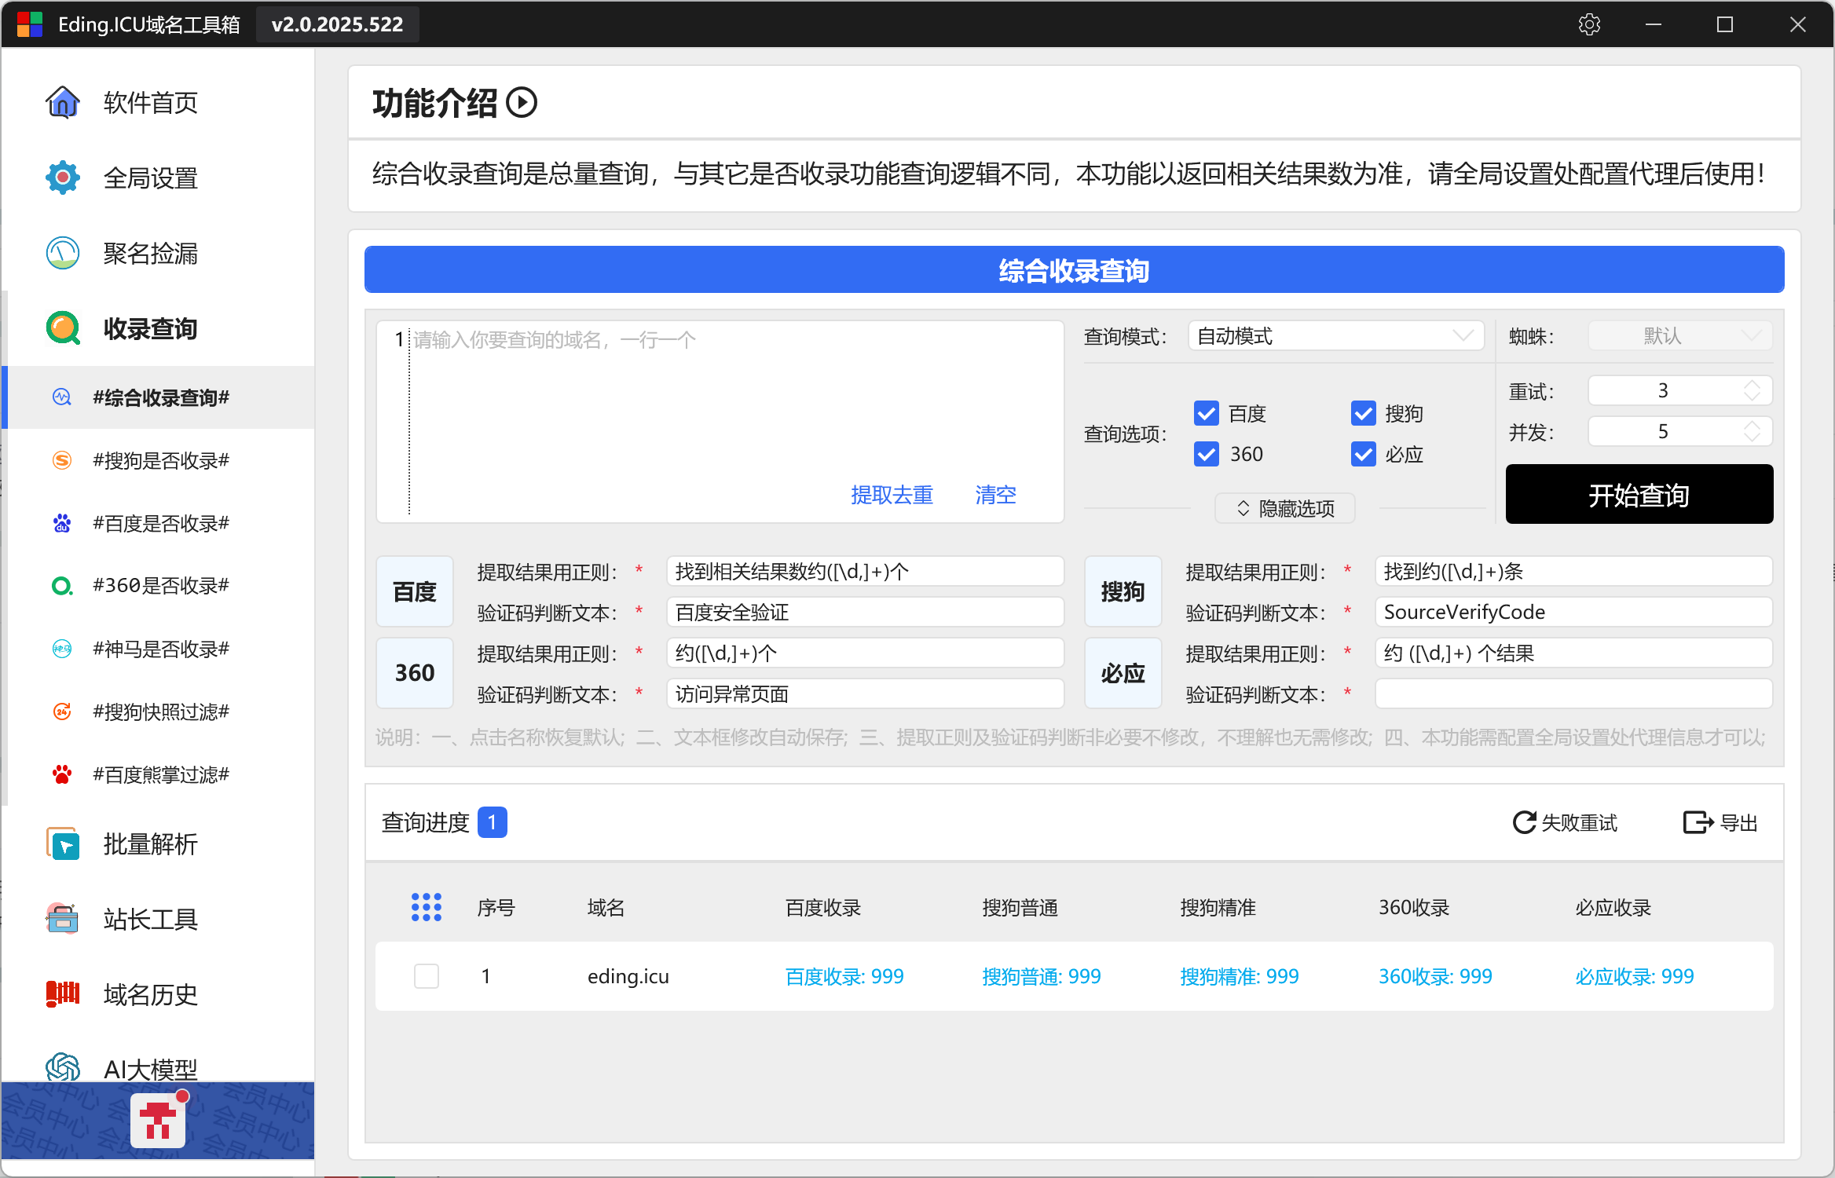Click the 提取去重 link
The image size is (1835, 1178).
coord(892,495)
